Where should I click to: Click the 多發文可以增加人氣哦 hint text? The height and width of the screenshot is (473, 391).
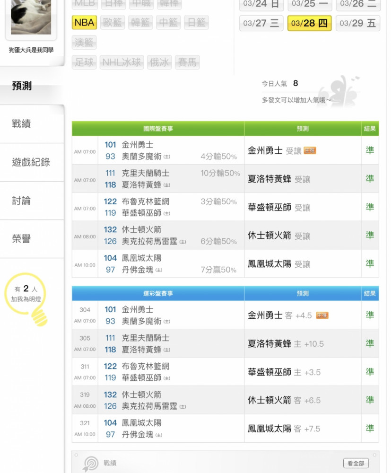point(296,100)
